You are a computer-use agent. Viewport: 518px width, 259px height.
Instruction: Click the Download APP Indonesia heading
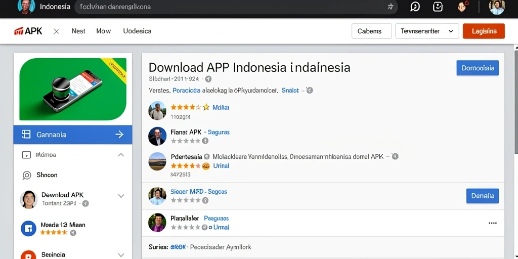coord(249,67)
